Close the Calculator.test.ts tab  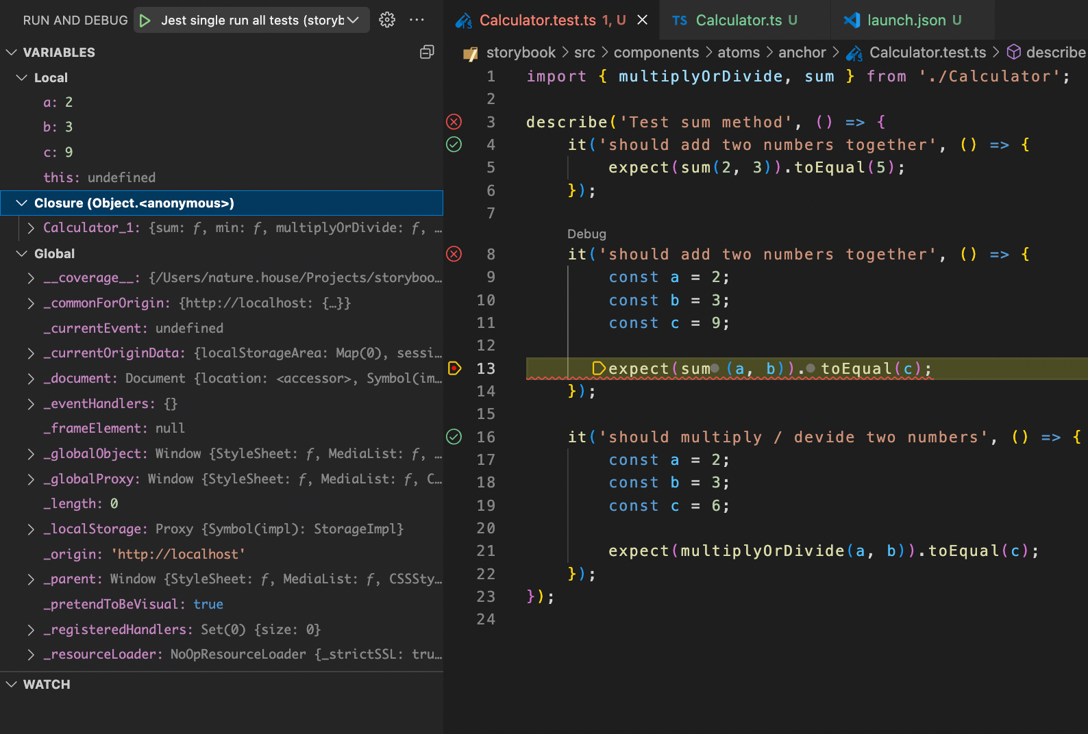coord(642,20)
